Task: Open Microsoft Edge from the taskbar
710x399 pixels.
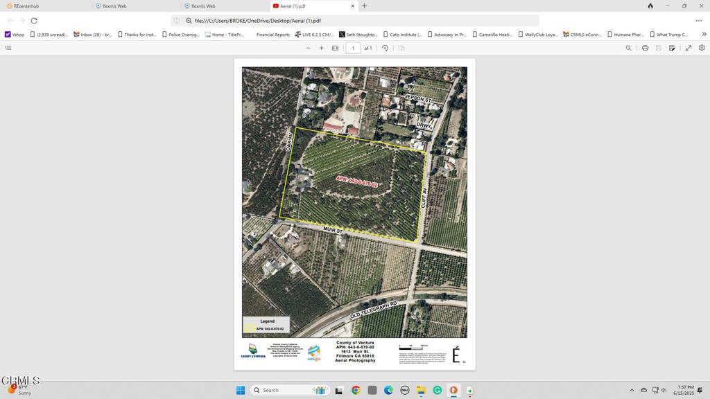Action: coord(388,390)
